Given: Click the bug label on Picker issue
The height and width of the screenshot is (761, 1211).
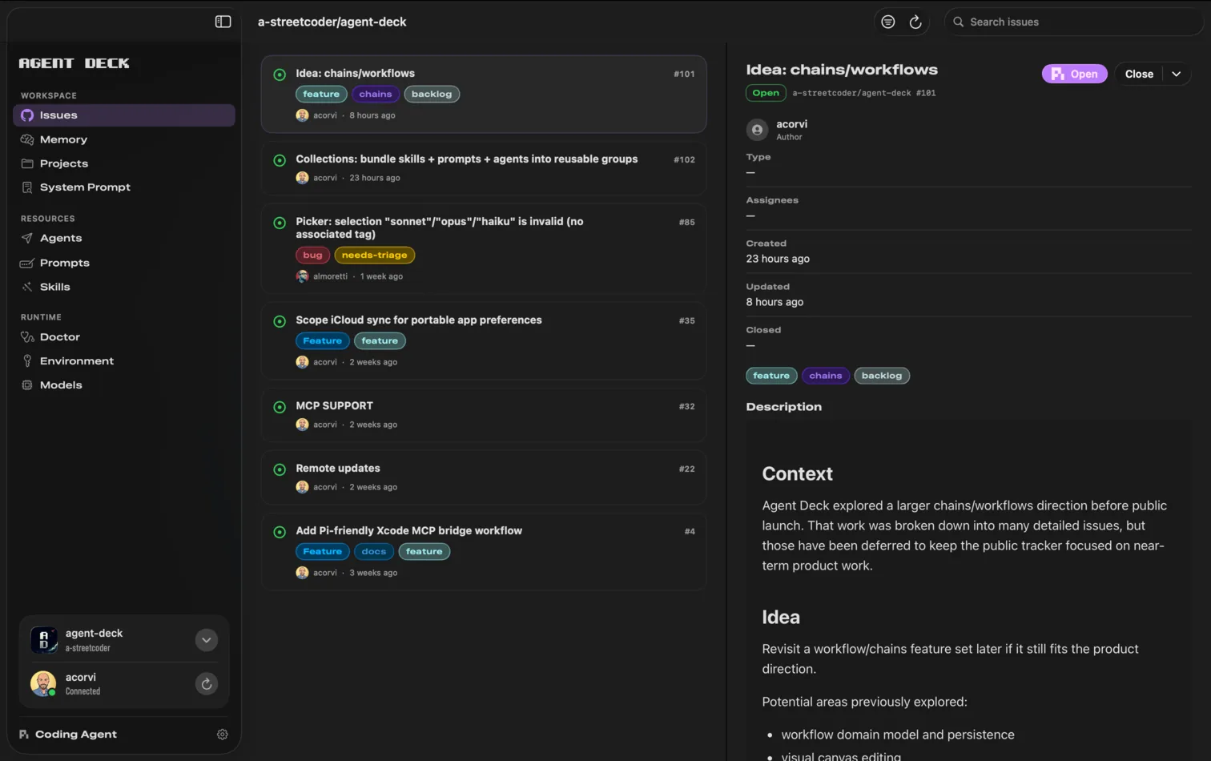Looking at the screenshot, I should 312,256.
